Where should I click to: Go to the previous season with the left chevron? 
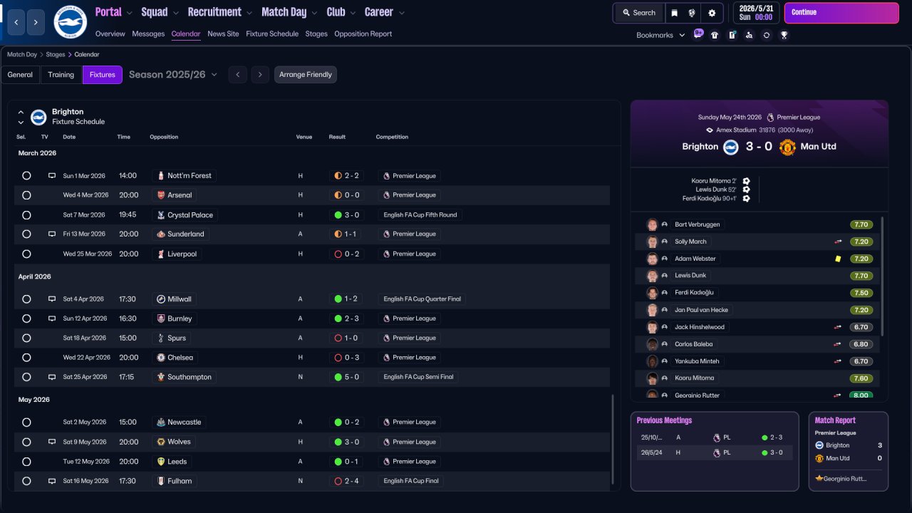coord(237,75)
